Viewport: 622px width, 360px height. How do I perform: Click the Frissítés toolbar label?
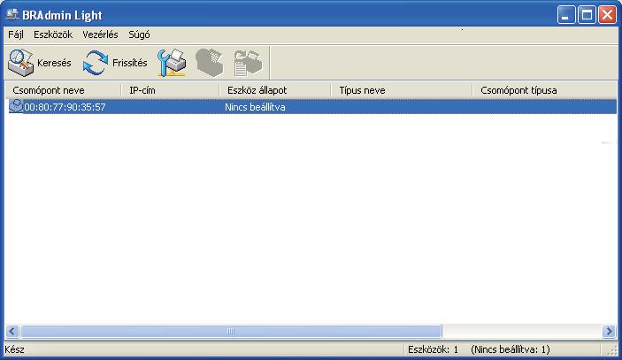tap(130, 63)
